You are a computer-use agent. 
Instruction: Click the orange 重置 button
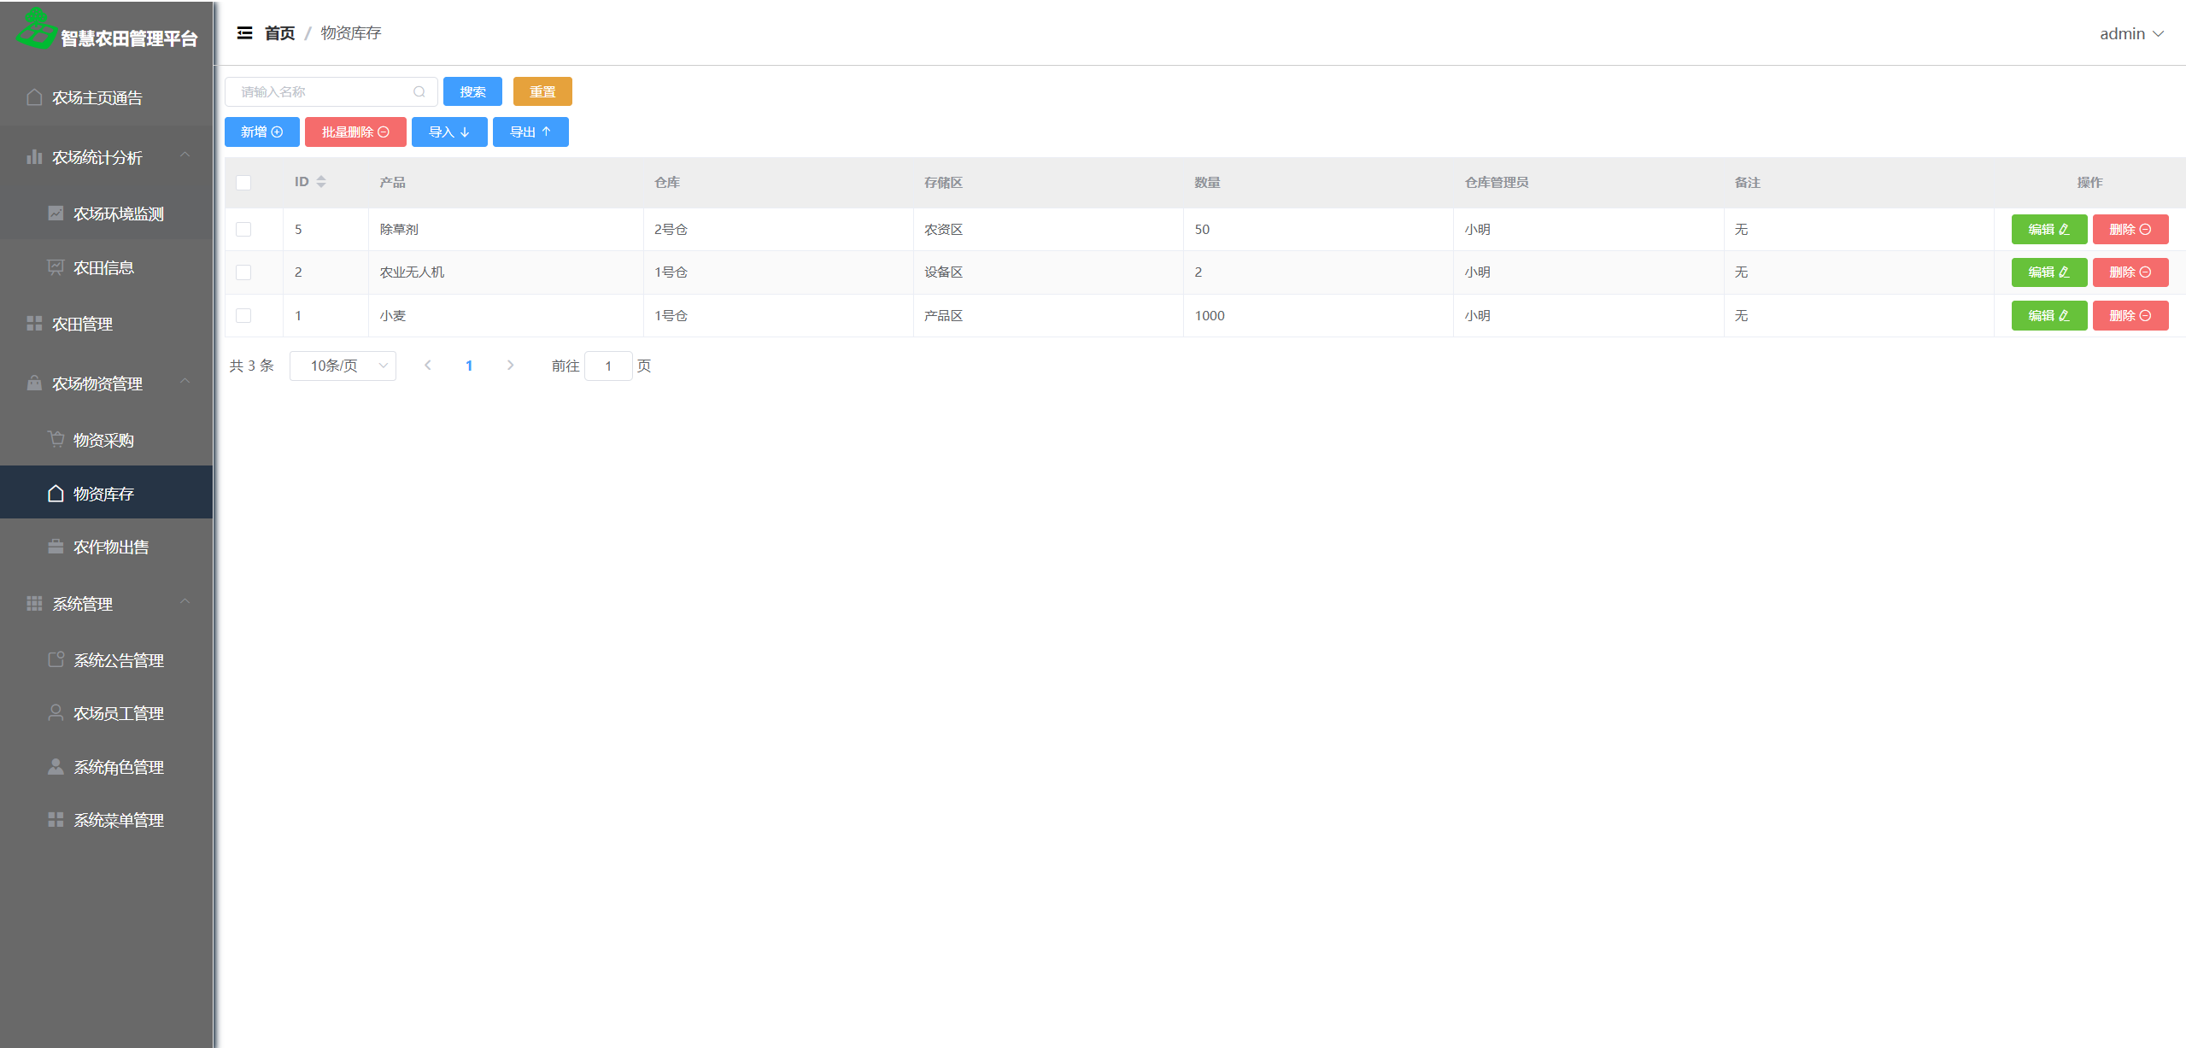pyautogui.click(x=542, y=92)
